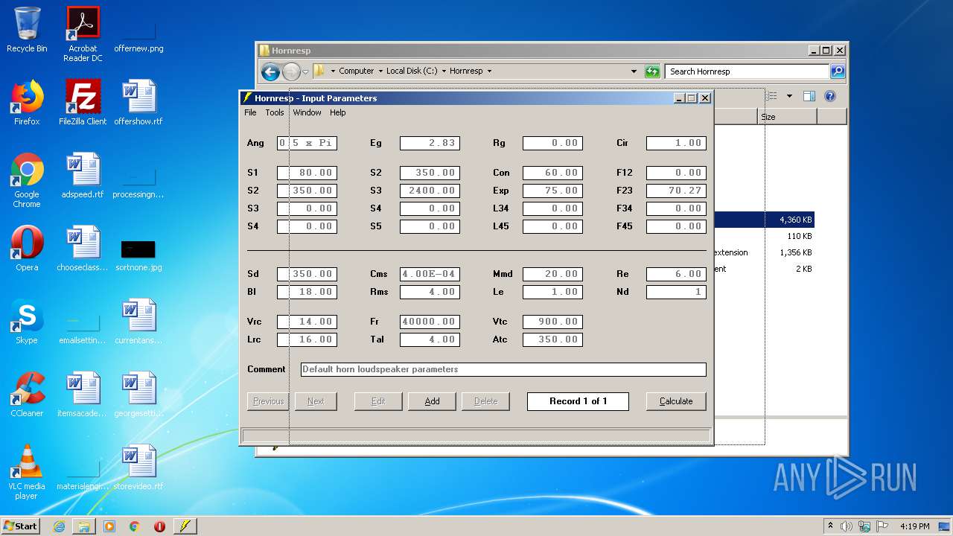Select the currentans document icon
Screen dimensions: 953x536
point(138,322)
